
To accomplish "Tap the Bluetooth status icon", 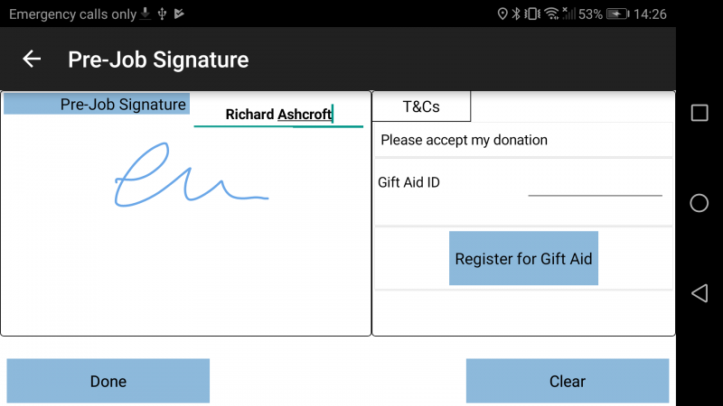I will click(516, 14).
